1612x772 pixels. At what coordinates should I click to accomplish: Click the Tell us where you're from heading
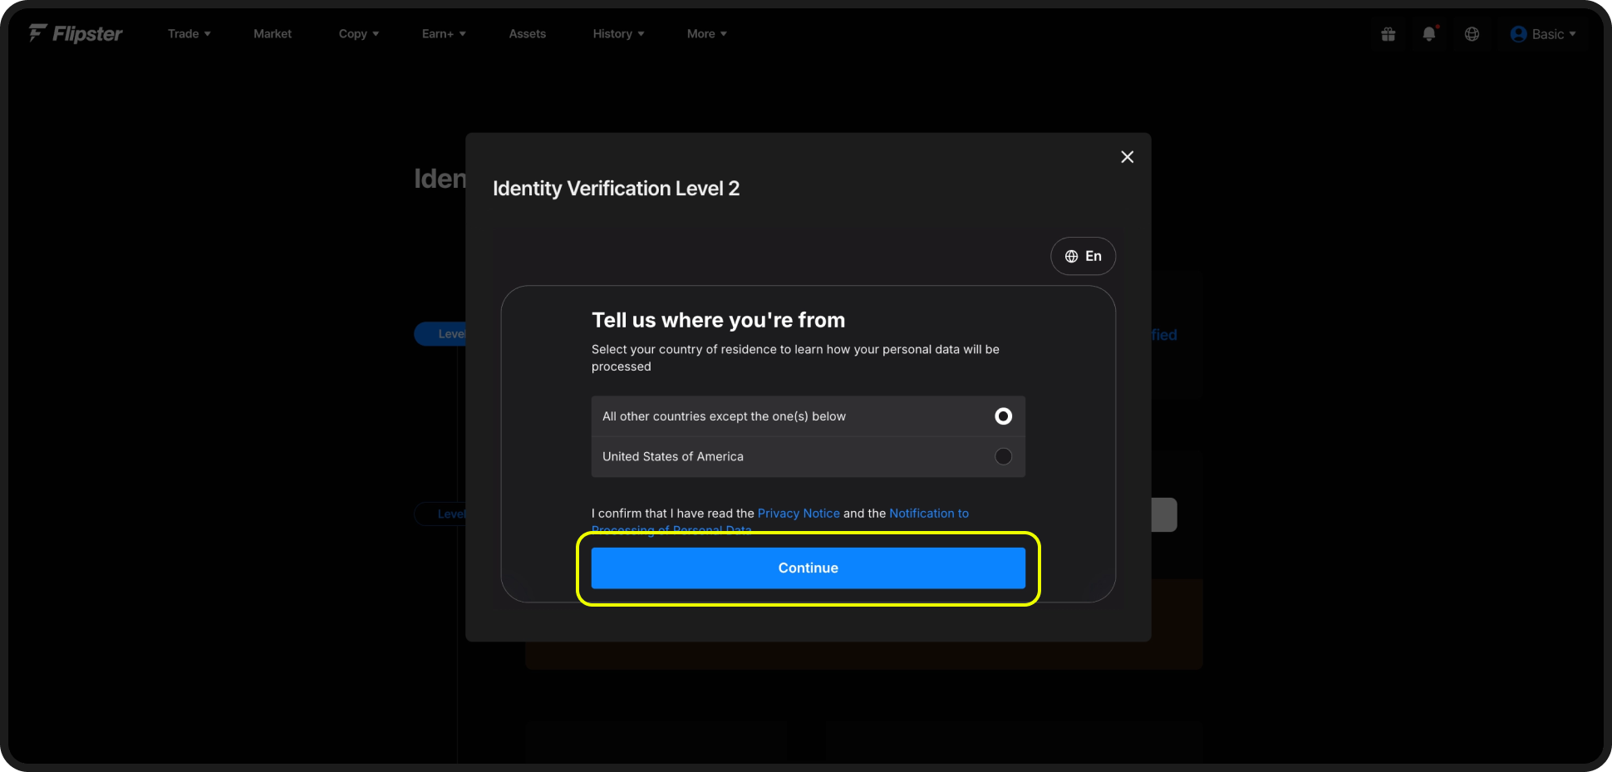point(718,320)
